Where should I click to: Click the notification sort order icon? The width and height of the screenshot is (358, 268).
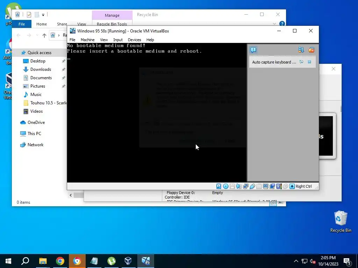pos(301,50)
